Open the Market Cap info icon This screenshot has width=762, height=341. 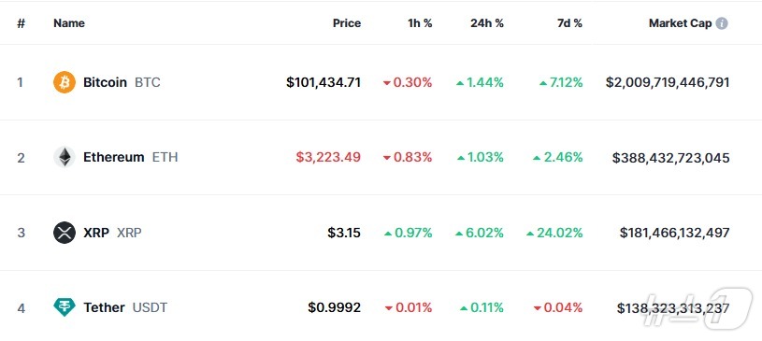point(722,23)
